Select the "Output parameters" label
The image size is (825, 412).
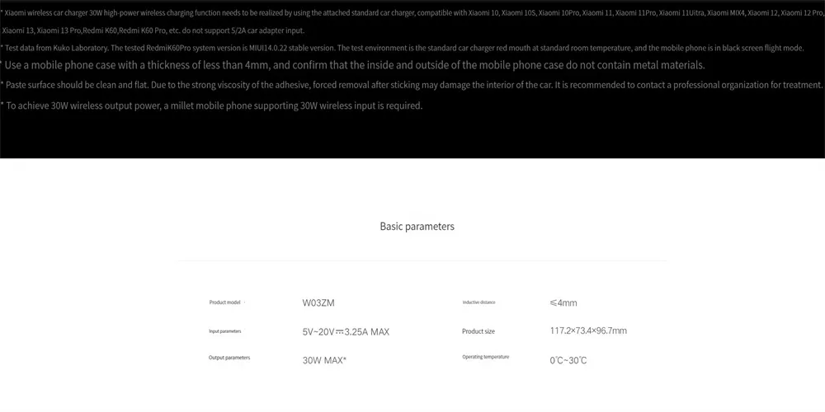point(229,358)
